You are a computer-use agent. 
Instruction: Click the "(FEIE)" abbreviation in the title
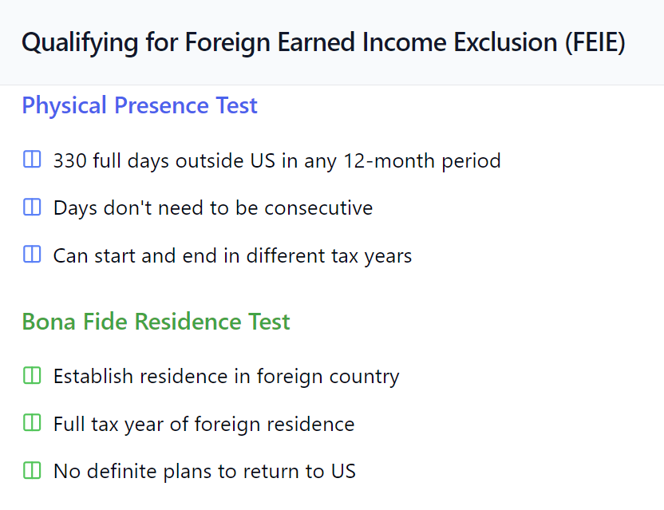pyautogui.click(x=594, y=42)
